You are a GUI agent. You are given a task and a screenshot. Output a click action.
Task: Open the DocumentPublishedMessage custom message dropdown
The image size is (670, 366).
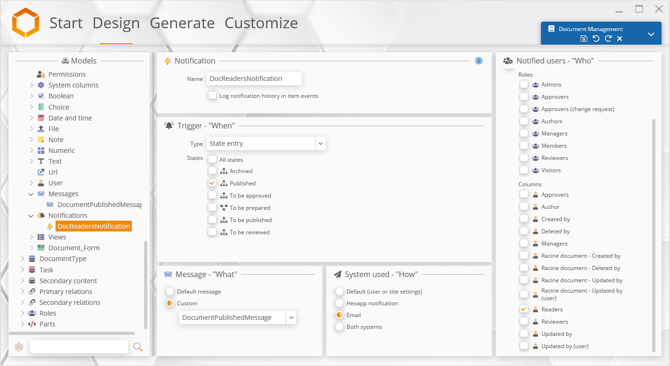(291, 318)
